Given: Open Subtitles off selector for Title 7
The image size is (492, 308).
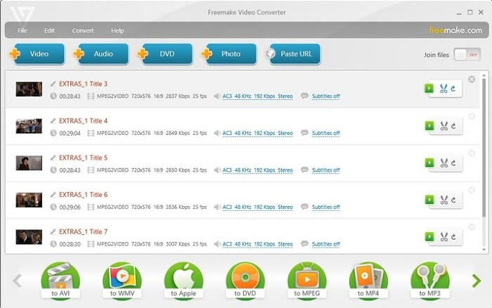Looking at the screenshot, I should tap(325, 244).
